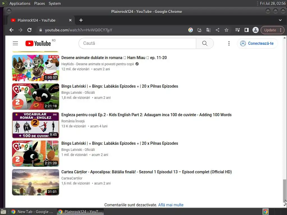
Task: Switch to Plainrock124 - YouTube taskbar window
Action: point(80,212)
